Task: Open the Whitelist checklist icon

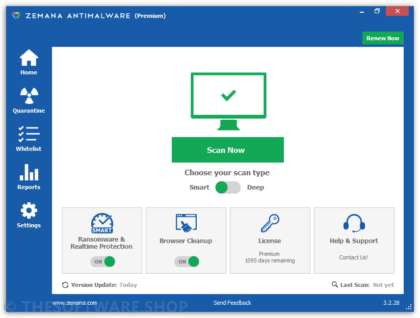Action: (29, 134)
